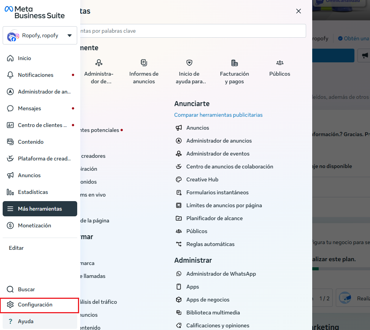This screenshot has width=370, height=330.
Task: Open Contenido sidebar icon
Action: click(10, 142)
